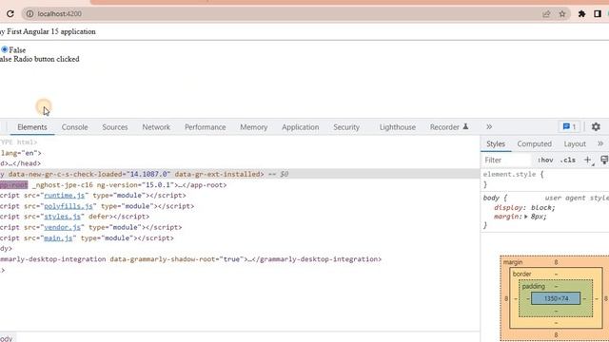Screen dimensions: 609x342
Task: Switch to the Console tab
Action: tap(74, 127)
